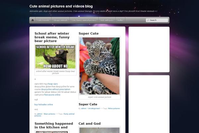Click the search magnifier icon
The width and height of the screenshot is (199, 133).
point(148,20)
